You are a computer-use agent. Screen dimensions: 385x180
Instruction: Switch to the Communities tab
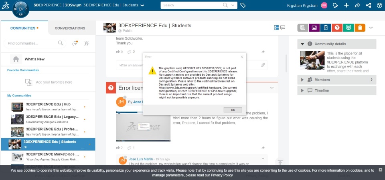click(24, 28)
